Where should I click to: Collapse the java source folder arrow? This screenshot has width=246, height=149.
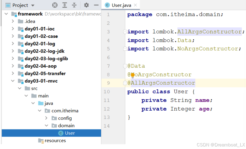pos(33,103)
